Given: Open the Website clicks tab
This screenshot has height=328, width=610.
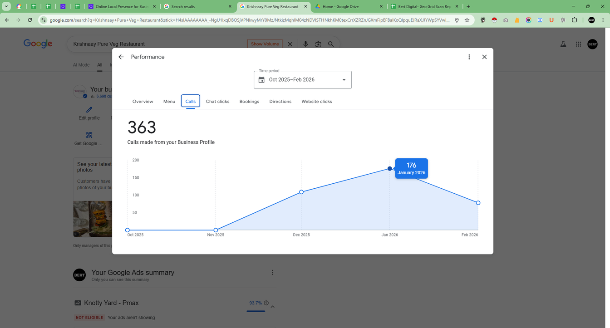Looking at the screenshot, I should (317, 102).
